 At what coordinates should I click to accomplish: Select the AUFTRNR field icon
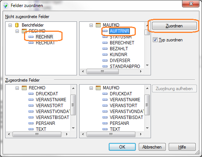[x=105, y=31]
